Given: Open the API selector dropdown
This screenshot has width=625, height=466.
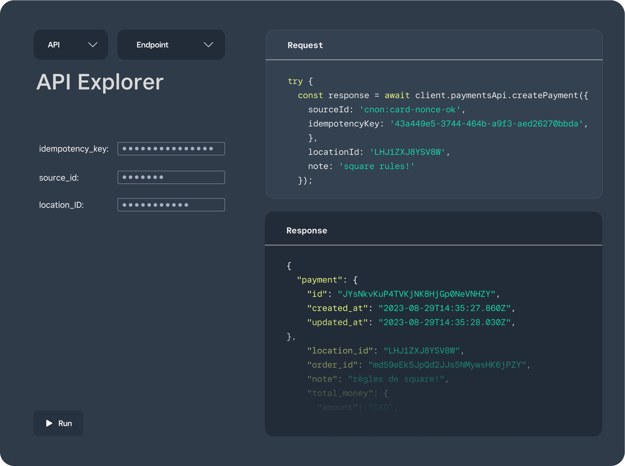Looking at the screenshot, I should pyautogui.click(x=71, y=45).
